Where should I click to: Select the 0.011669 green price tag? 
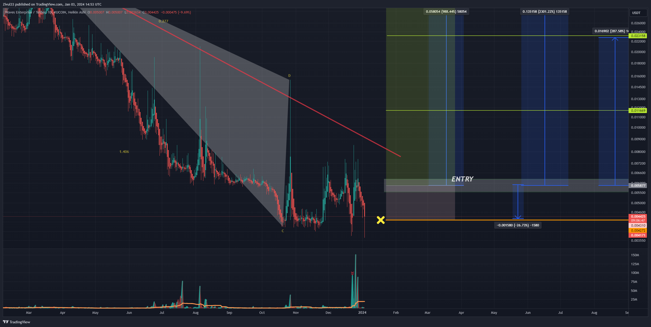point(638,111)
